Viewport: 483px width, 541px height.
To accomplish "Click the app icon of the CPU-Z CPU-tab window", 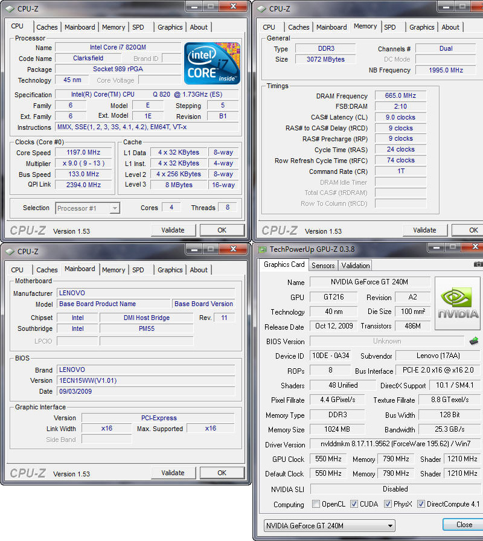I will [x=10, y=8].
